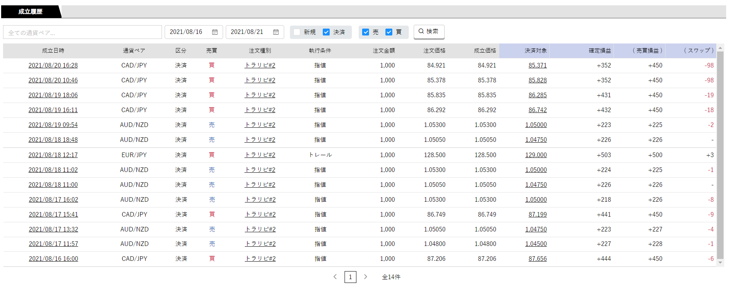Open the currency pair selector 全ての通貨ペア
Image resolution: width=730 pixels, height=286 pixels.
[x=83, y=32]
